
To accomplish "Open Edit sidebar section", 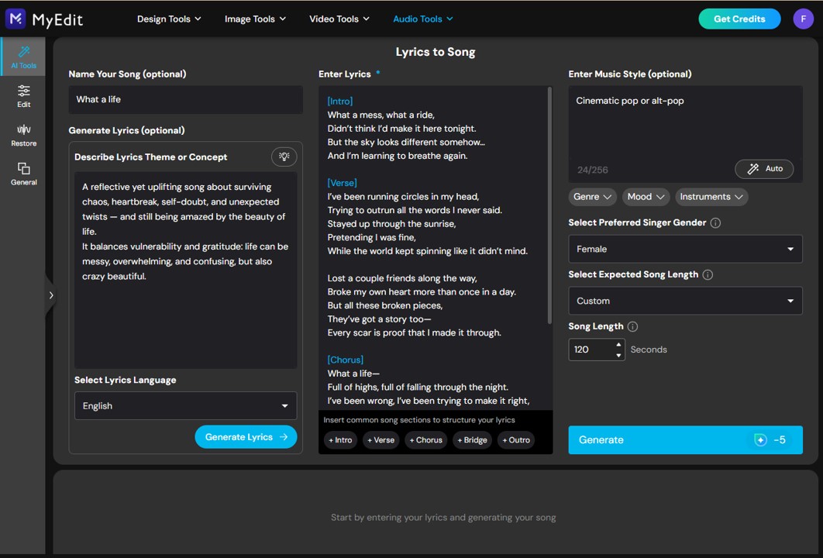I will point(23,96).
